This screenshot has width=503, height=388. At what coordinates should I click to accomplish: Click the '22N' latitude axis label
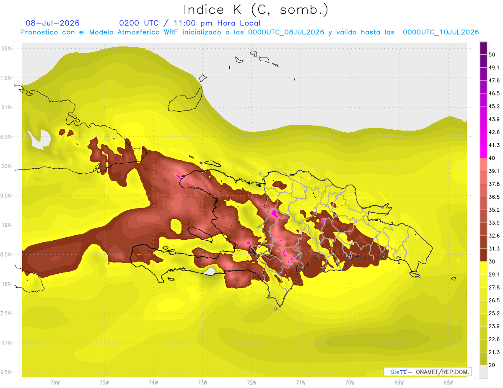[x=7, y=49]
